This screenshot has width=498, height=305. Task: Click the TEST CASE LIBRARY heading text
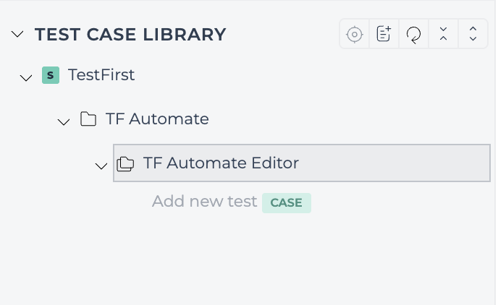[x=130, y=34]
